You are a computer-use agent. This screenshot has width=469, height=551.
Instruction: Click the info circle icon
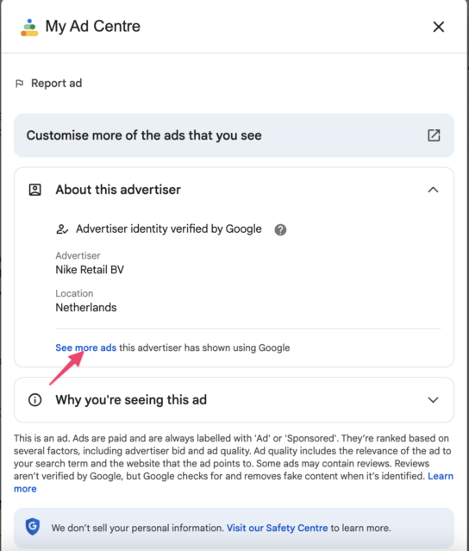tap(34, 400)
